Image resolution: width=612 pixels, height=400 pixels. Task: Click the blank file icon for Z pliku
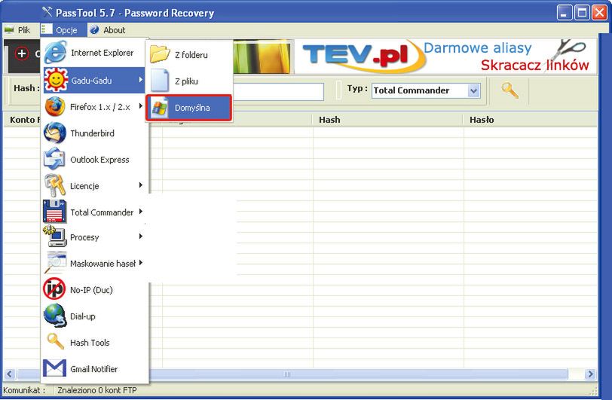point(160,81)
